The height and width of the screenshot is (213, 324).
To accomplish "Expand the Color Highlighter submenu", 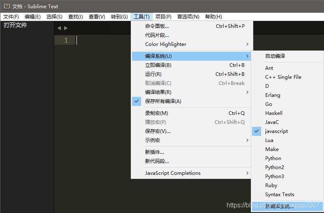I will pyautogui.click(x=191, y=44).
